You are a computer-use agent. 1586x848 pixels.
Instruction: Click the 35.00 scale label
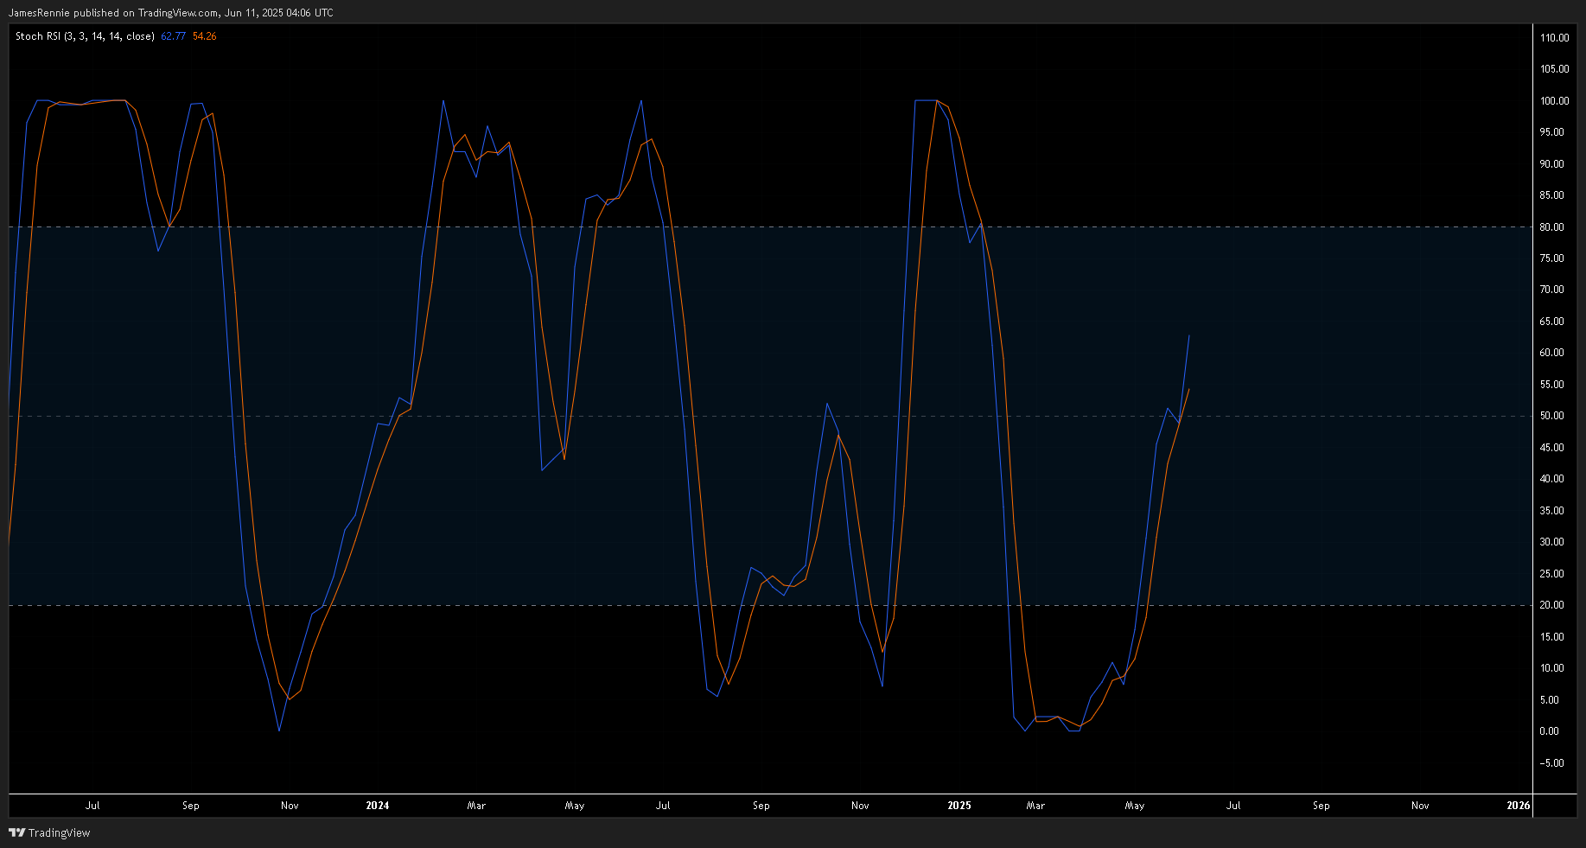tap(1551, 511)
